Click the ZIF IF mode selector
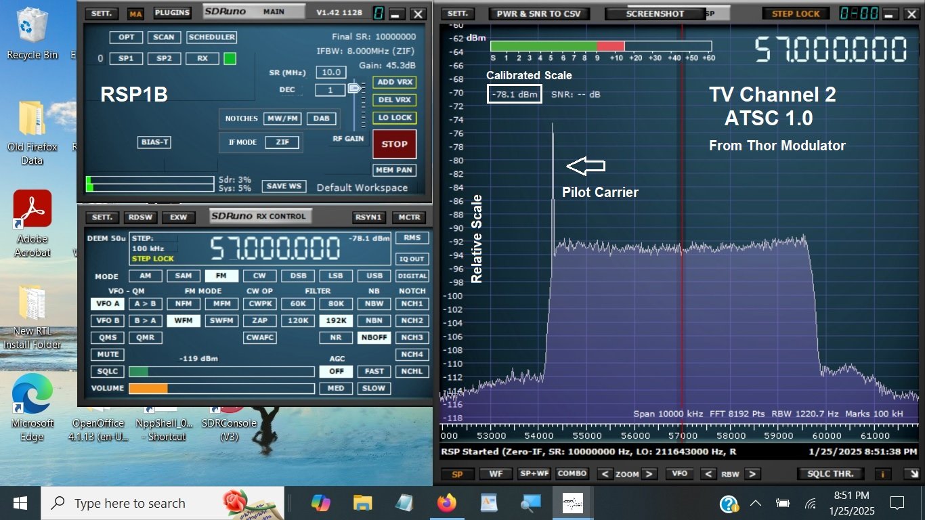925x520 pixels. point(282,142)
